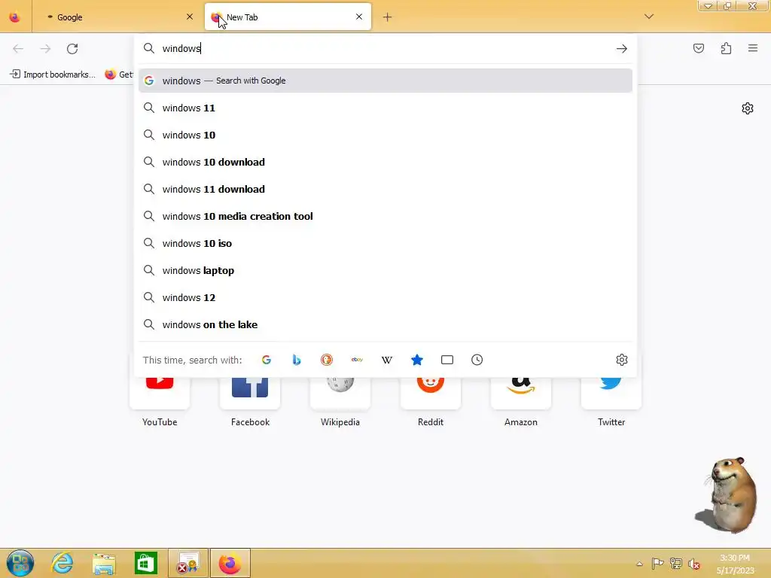Viewport: 771px width, 578px height.
Task: Search this time with eBay icon
Action: 357,360
